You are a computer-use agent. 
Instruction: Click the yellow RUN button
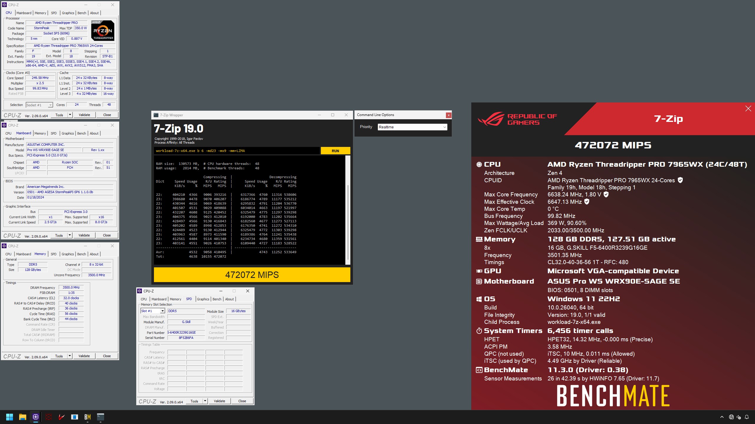pyautogui.click(x=335, y=151)
